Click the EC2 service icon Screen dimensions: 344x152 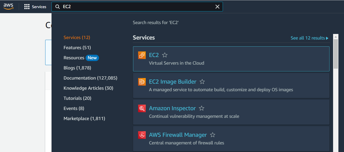tap(142, 55)
